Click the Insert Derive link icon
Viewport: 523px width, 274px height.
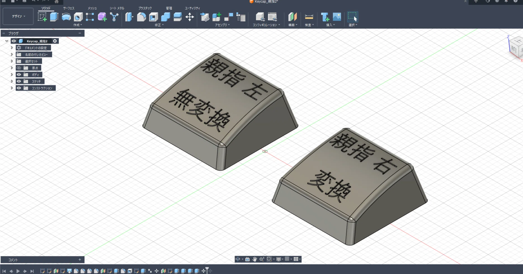(205, 17)
